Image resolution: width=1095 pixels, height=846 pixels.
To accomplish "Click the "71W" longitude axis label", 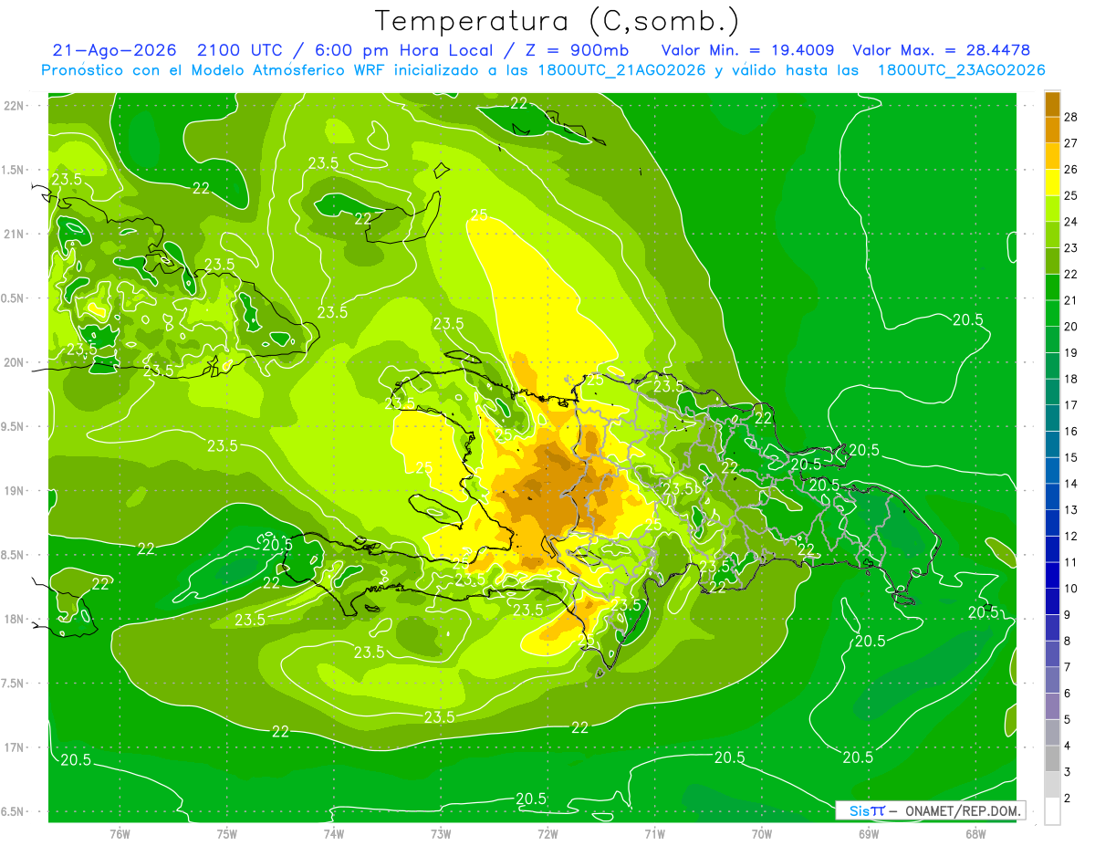I will [x=654, y=833].
